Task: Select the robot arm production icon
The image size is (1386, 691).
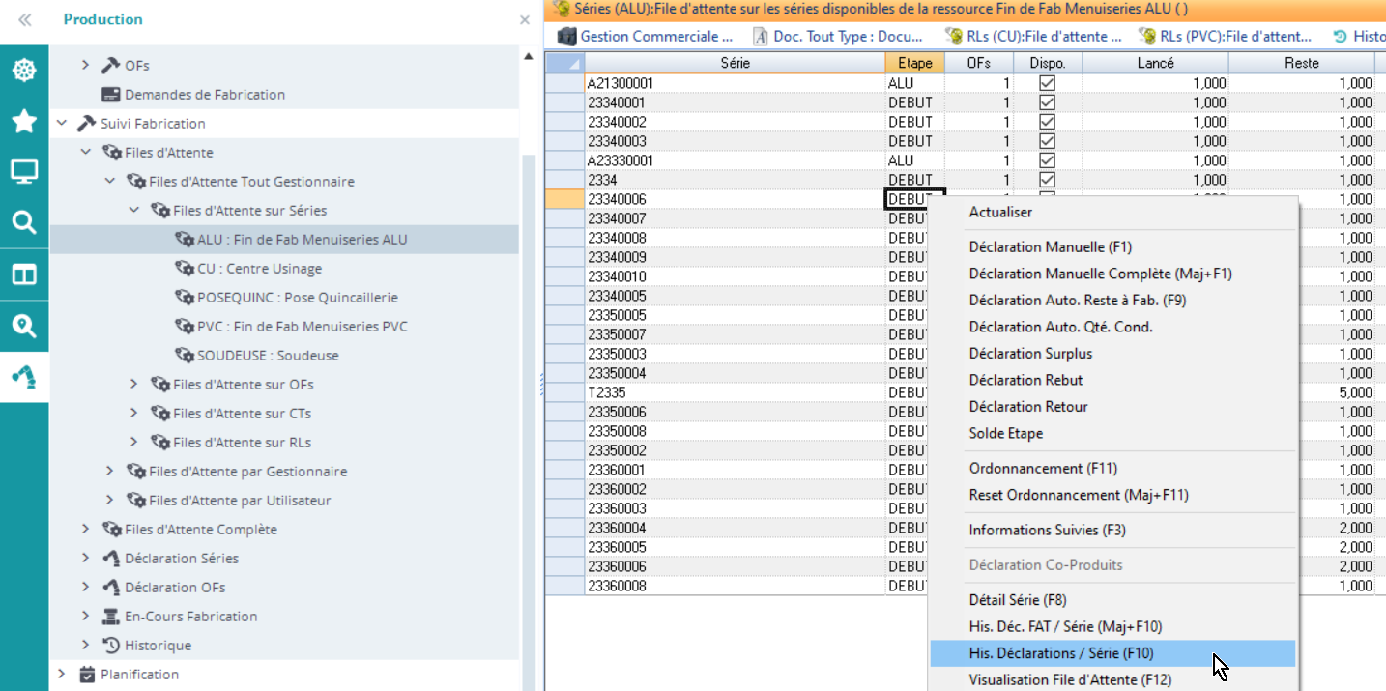Action: tap(24, 377)
